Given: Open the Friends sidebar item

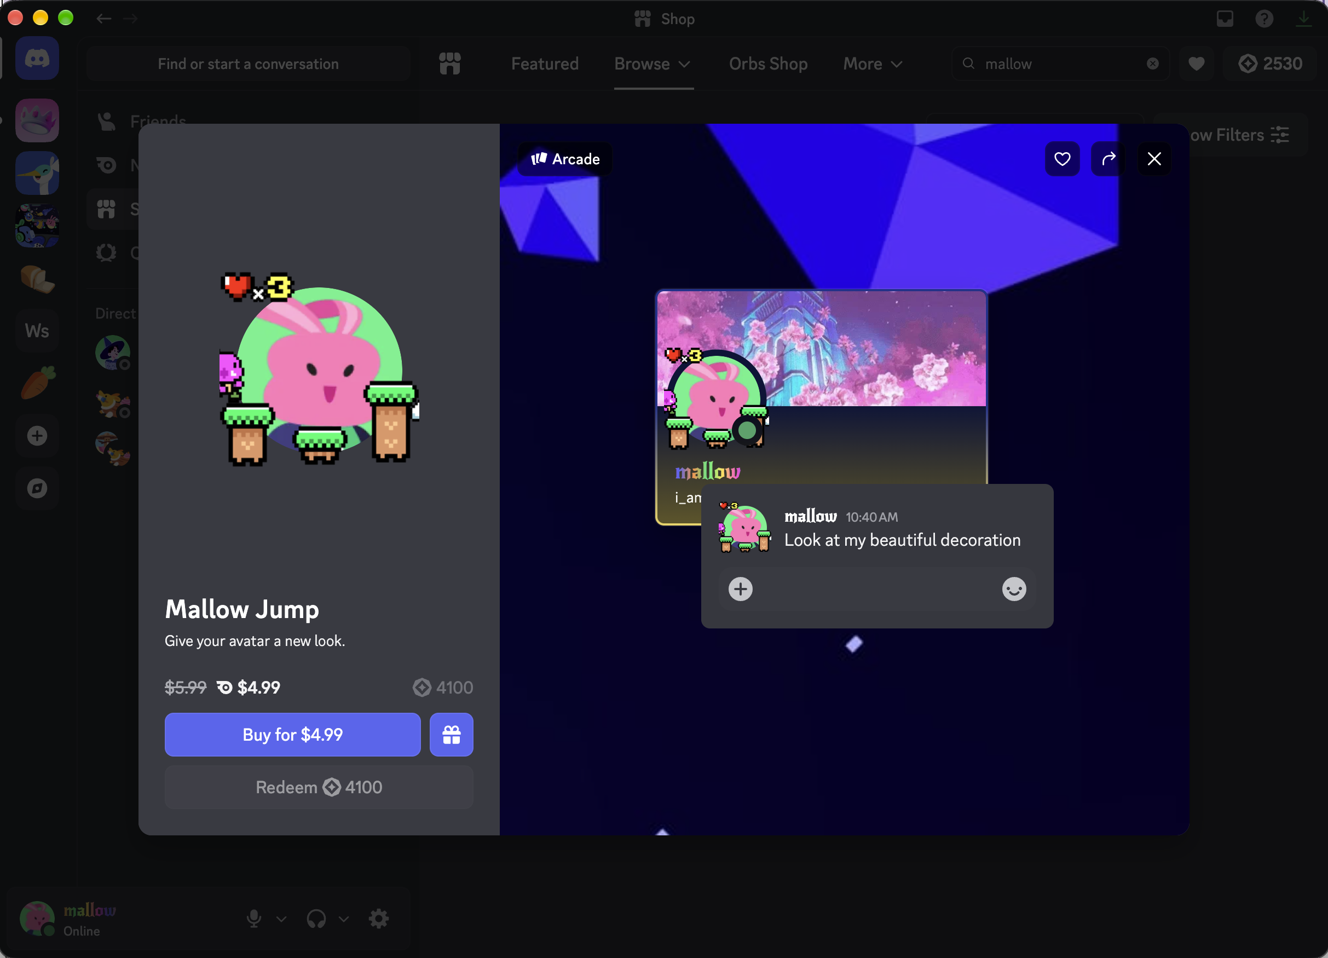Looking at the screenshot, I should (x=141, y=121).
